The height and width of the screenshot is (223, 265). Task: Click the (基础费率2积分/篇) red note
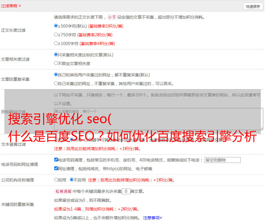coord(95,35)
